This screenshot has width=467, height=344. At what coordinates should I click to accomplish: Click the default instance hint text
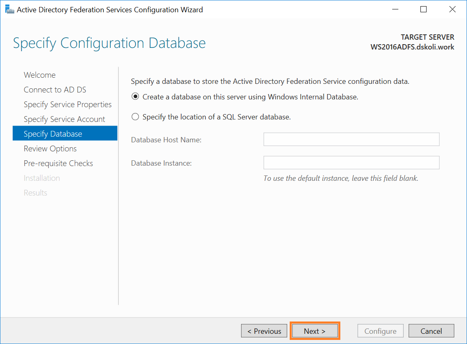341,178
